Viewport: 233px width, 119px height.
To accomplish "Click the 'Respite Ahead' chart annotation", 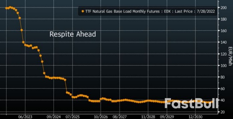I will (x=73, y=34).
